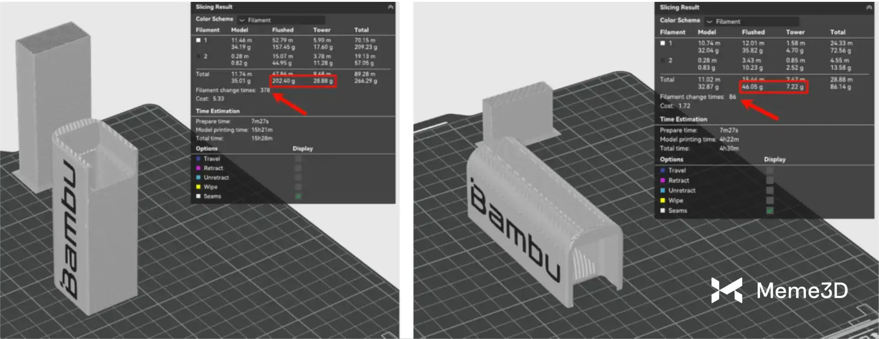
Task: Enable Retract display checkbox in left panel
Action: point(298,168)
